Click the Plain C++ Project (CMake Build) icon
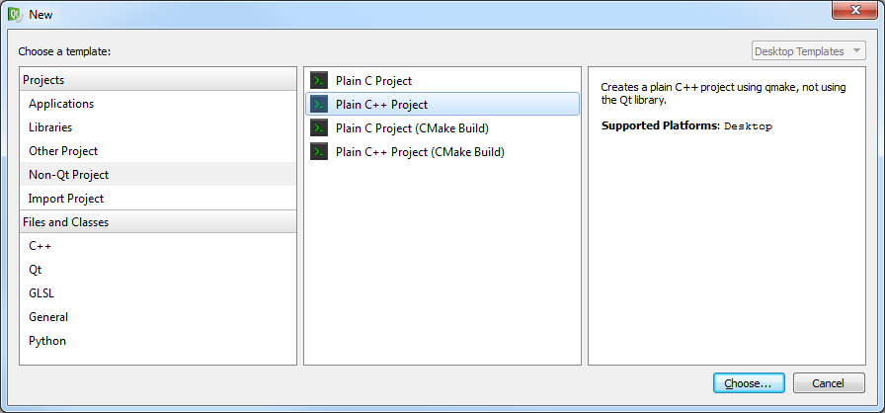885x413 pixels. pyautogui.click(x=319, y=152)
